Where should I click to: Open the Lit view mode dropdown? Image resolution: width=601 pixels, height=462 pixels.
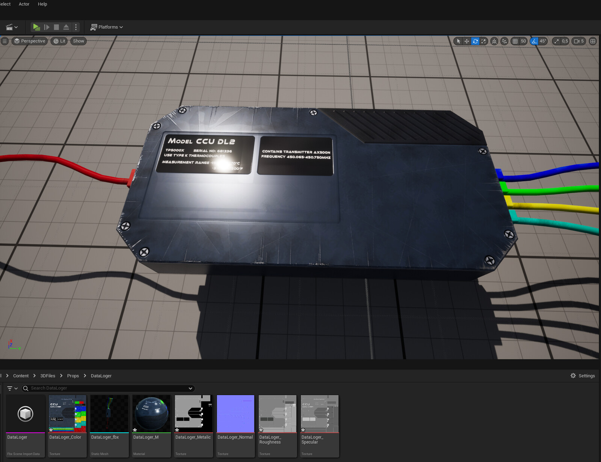tap(59, 41)
